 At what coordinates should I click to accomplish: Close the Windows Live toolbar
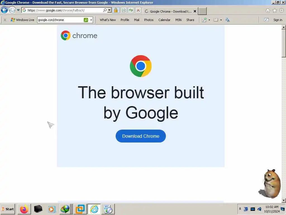5,20
